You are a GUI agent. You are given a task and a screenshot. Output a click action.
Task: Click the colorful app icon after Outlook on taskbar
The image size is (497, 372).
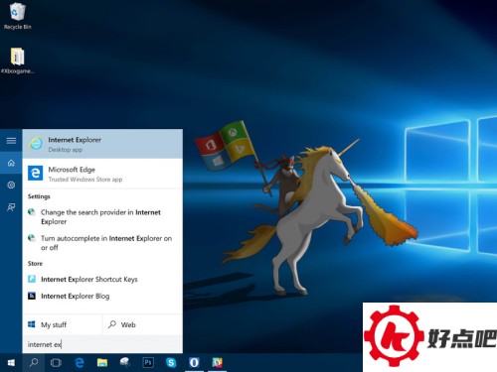coord(217,363)
